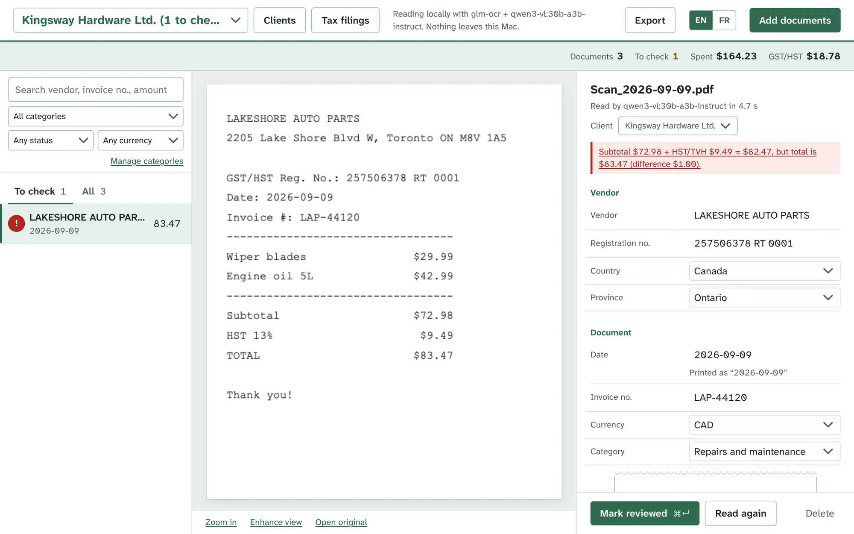The image size is (854, 534).
Task: Click Open original link
Action: tap(341, 522)
